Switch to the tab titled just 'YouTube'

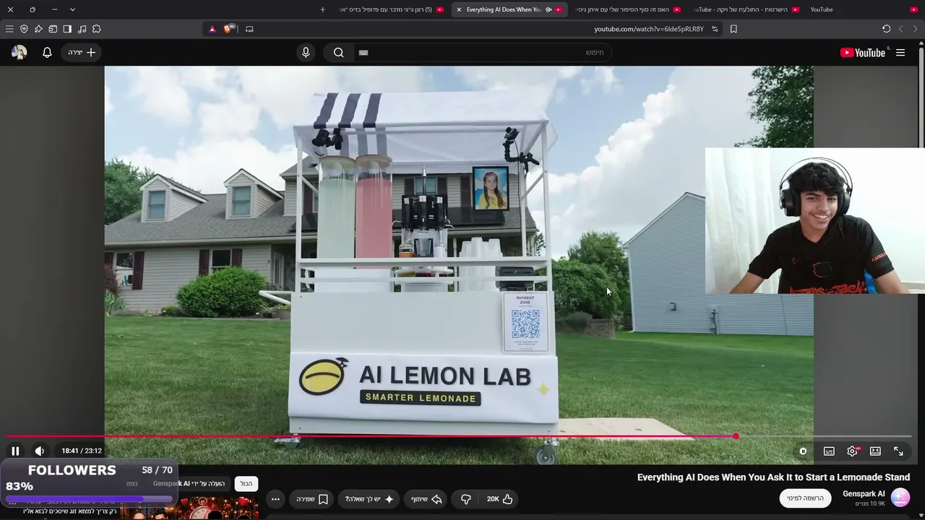tap(863, 9)
